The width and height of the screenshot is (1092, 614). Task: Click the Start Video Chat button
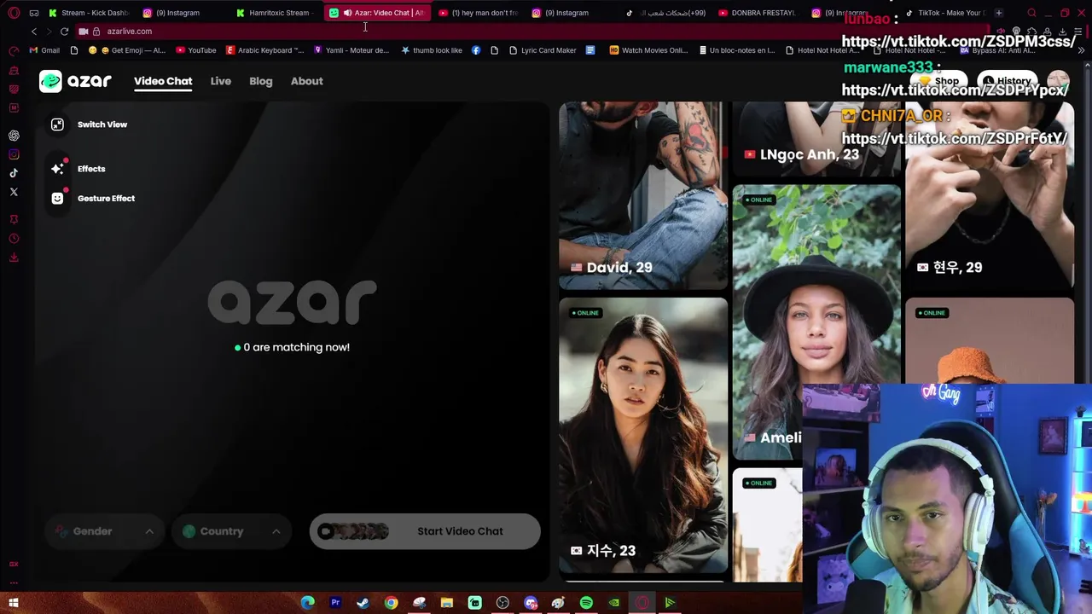pos(425,531)
